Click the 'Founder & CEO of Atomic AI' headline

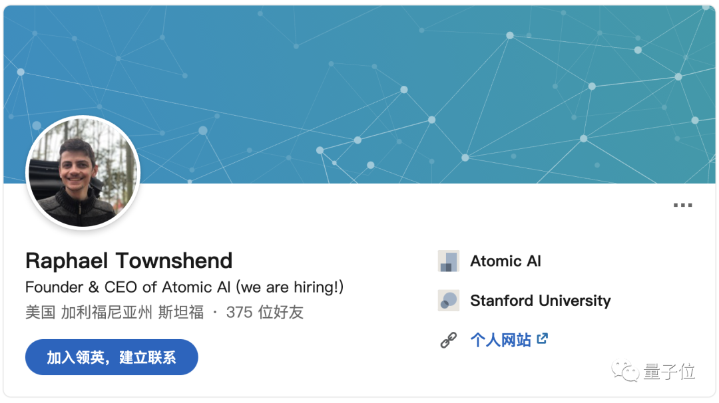[129, 287]
